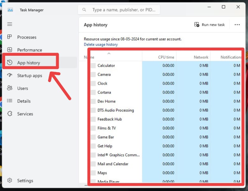Select the Cortana row name
248x191 pixels.
coord(104,92)
